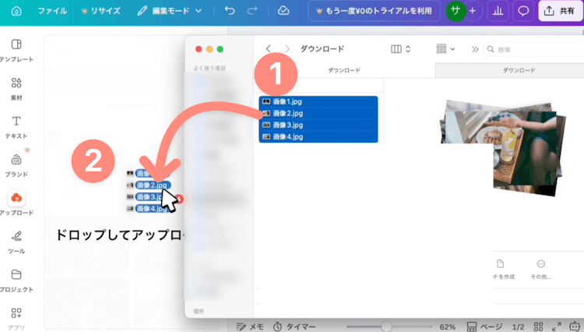Select file 画像3.jpg in the Finder list
The width and height of the screenshot is (584, 332).
(318, 125)
